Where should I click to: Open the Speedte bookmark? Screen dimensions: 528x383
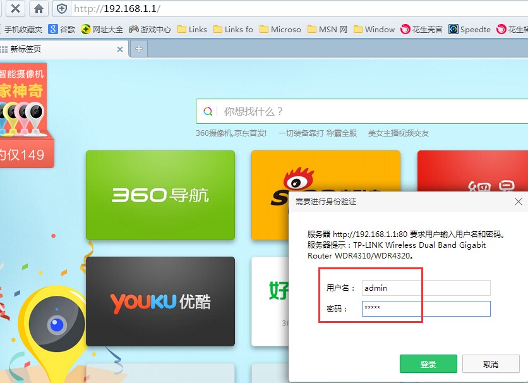[x=469, y=30]
